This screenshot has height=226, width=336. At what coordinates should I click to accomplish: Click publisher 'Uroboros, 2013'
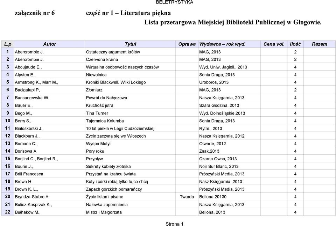click(214, 82)
